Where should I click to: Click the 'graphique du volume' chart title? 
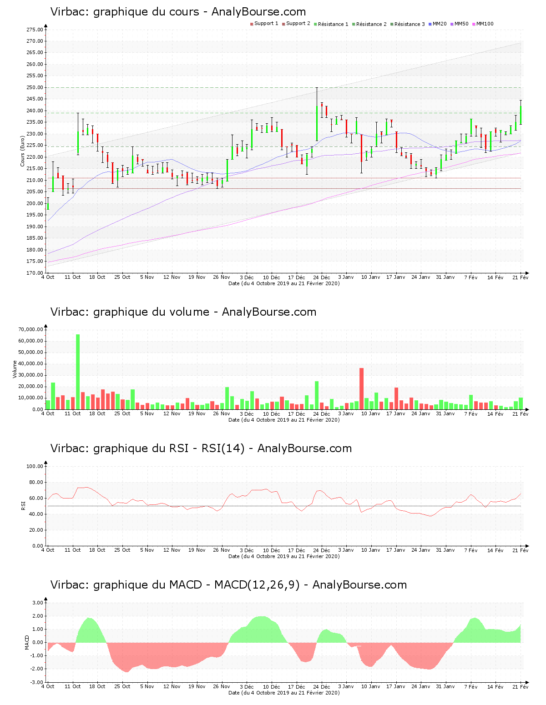(183, 312)
